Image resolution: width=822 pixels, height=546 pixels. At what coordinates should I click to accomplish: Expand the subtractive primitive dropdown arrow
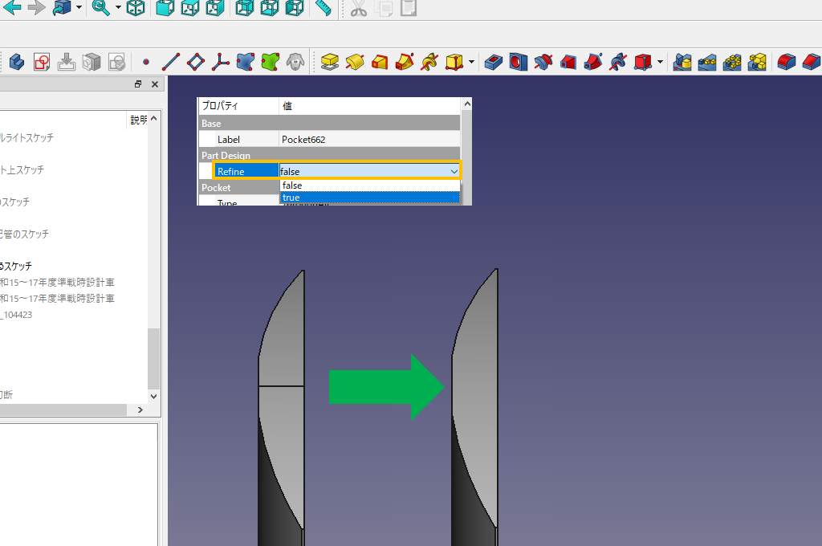tap(660, 62)
